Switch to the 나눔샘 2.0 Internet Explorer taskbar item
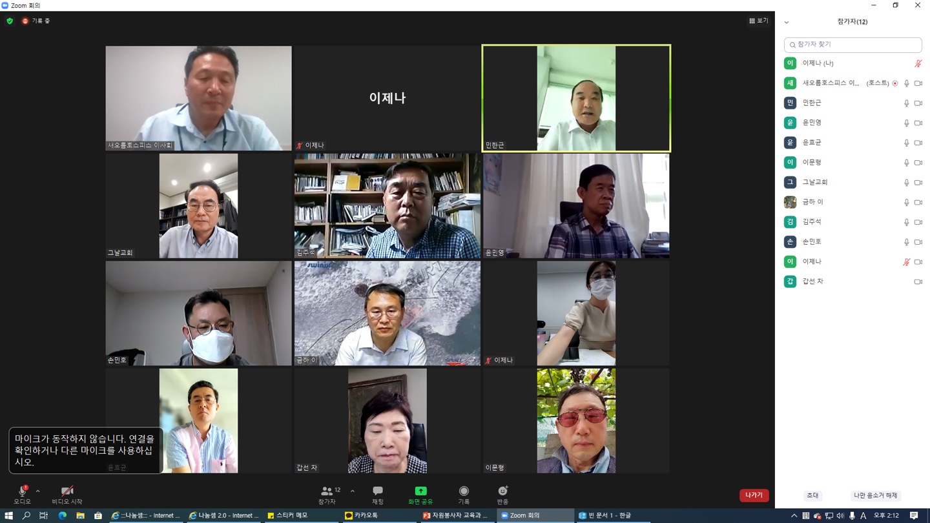Screen dimensions: 930x523 [x=223, y=515]
